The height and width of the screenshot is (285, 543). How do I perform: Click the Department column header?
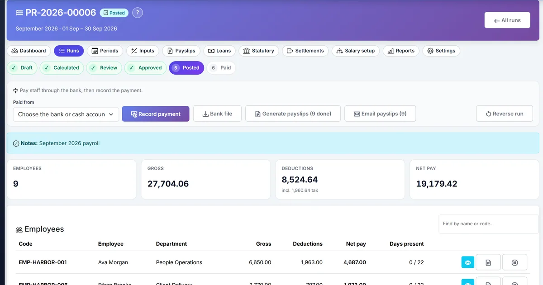[171, 244]
